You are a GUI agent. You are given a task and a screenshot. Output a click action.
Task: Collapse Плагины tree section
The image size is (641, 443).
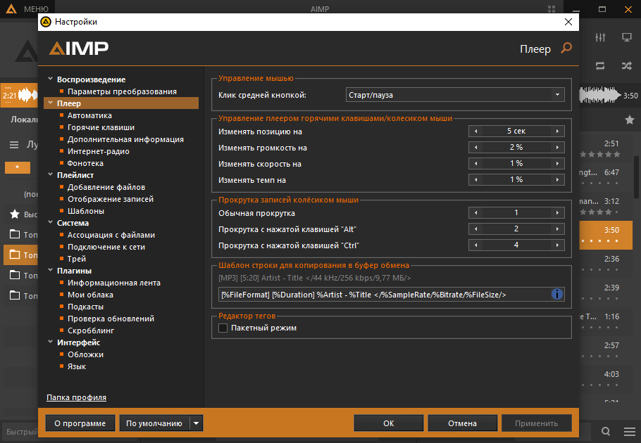coord(50,270)
